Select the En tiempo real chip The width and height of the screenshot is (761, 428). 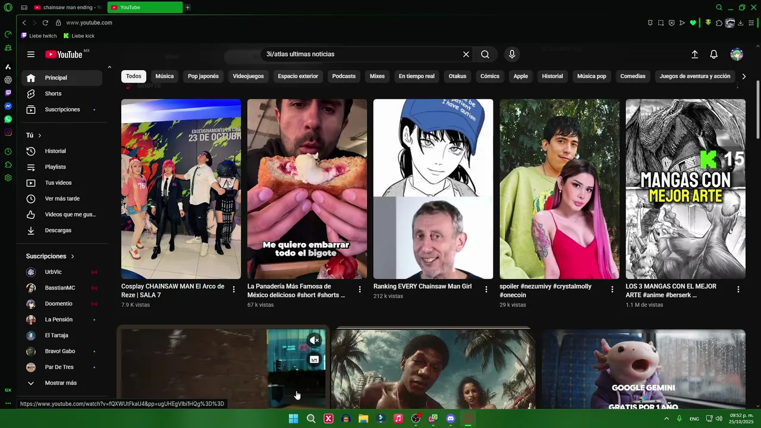(416, 76)
